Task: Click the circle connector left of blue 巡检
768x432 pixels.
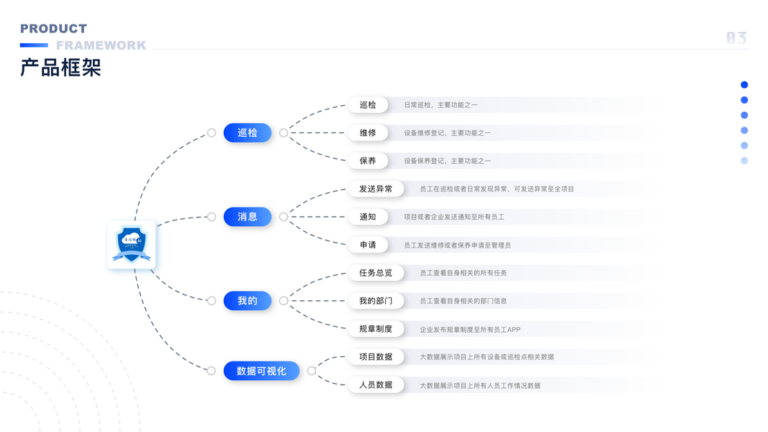Action: point(211,132)
